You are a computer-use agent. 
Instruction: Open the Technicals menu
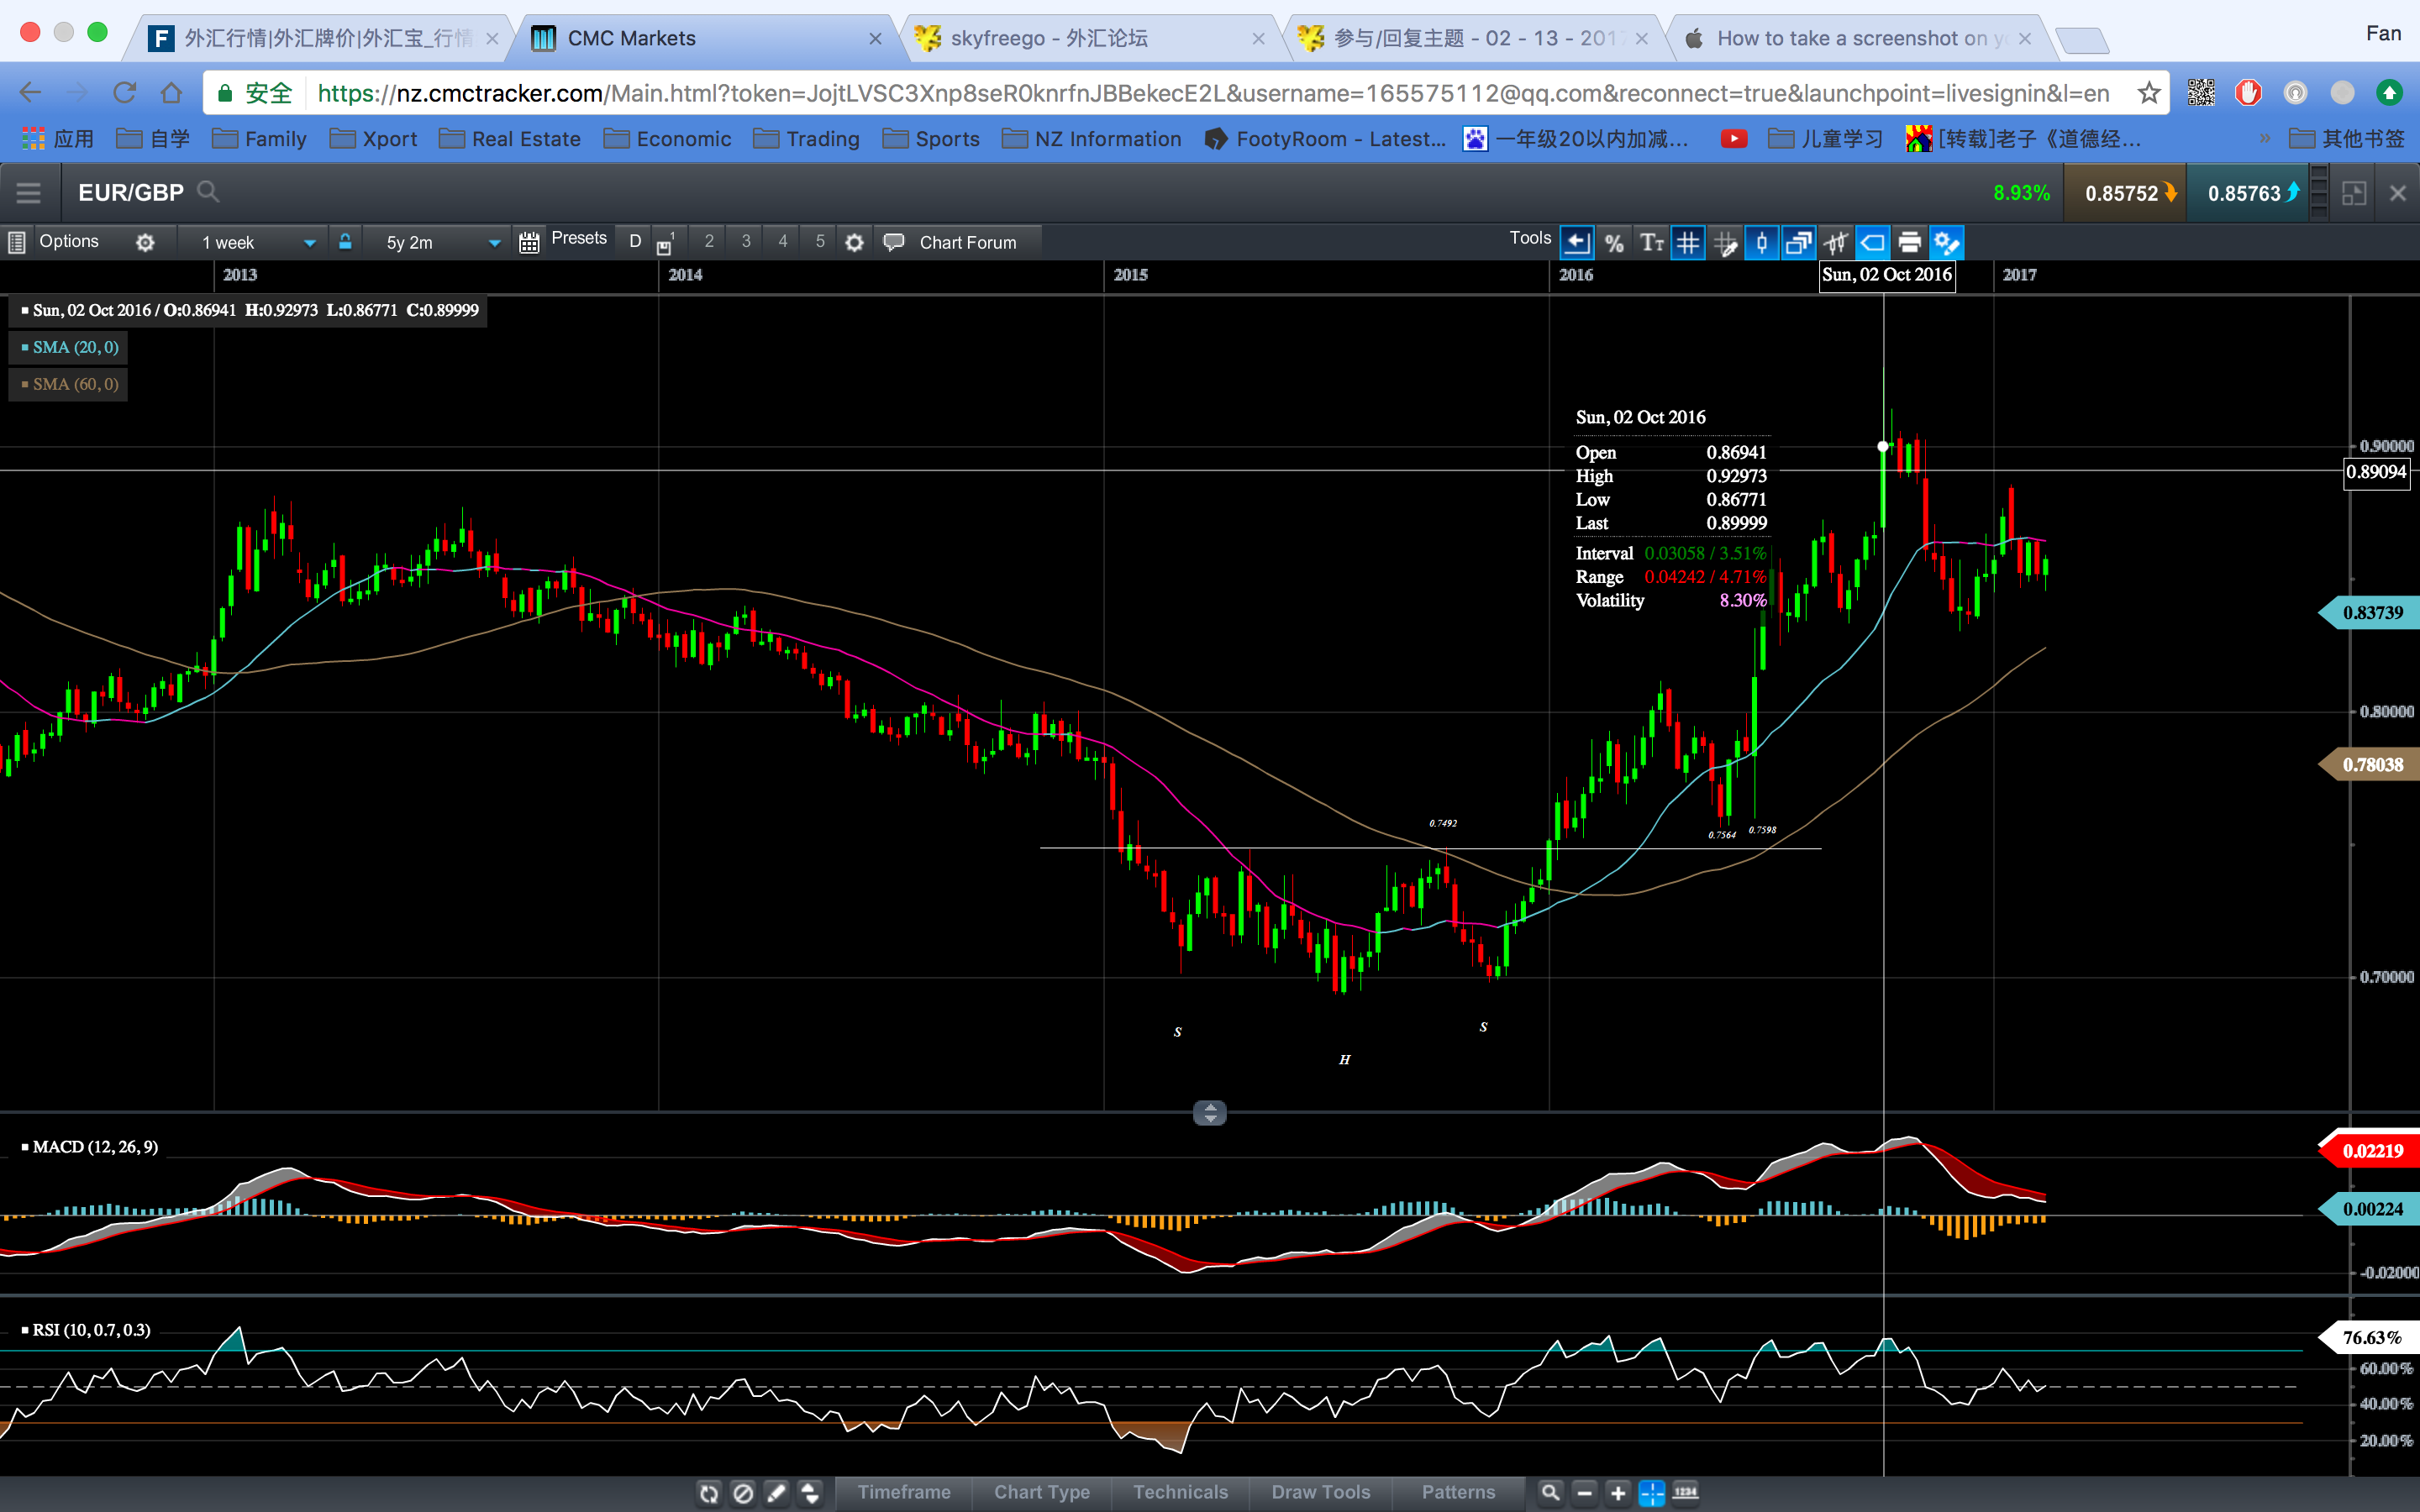pos(1180,1492)
